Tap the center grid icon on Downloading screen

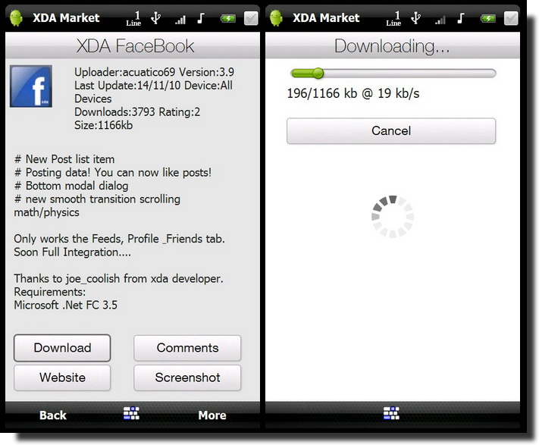(x=391, y=413)
